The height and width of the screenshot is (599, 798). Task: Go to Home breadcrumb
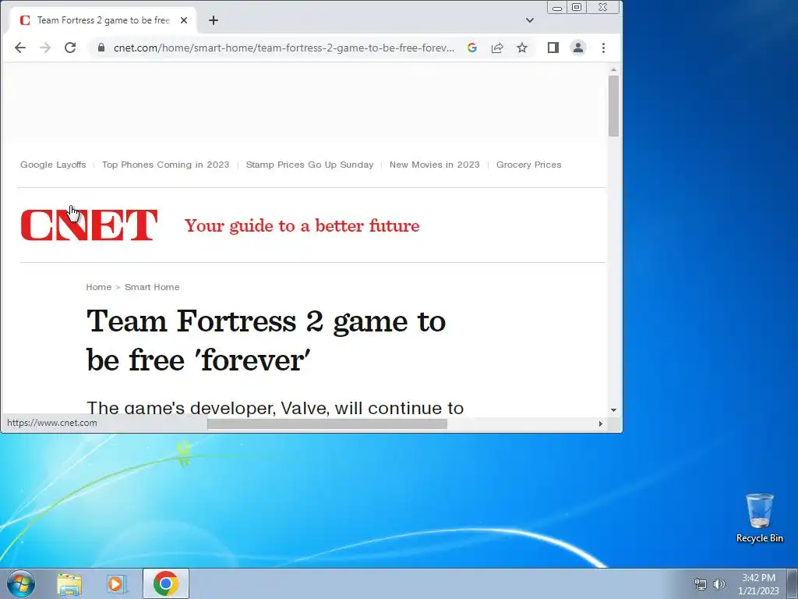click(99, 287)
